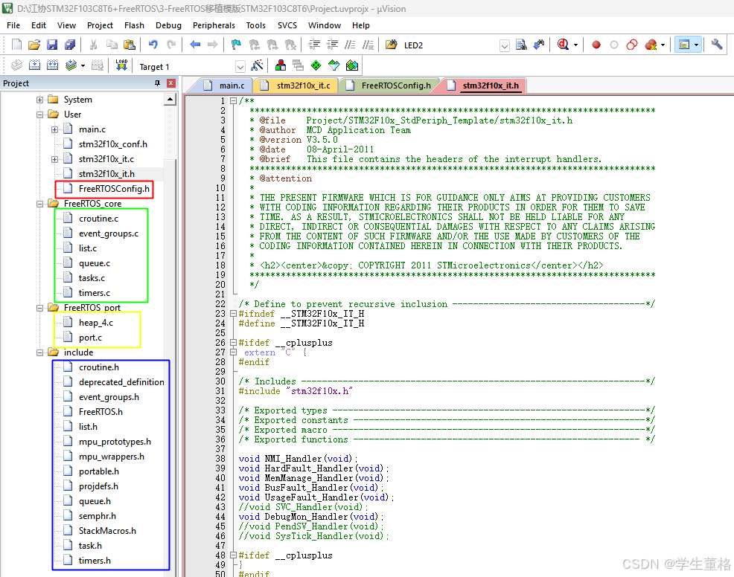Open the Peripherals menu
Viewport: 734px width, 577px height.
click(214, 25)
